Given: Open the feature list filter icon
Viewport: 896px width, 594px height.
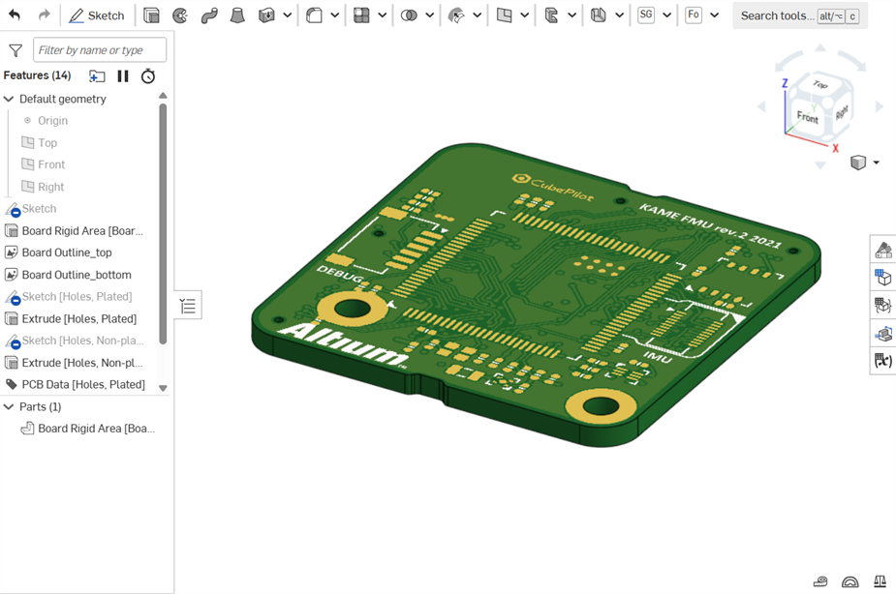Looking at the screenshot, I should [15, 50].
